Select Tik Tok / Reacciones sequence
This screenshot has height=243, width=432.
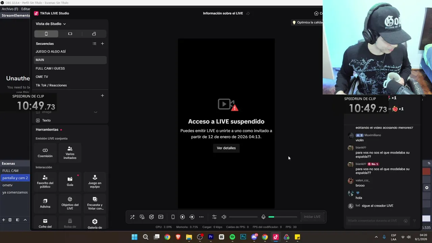[70, 85]
